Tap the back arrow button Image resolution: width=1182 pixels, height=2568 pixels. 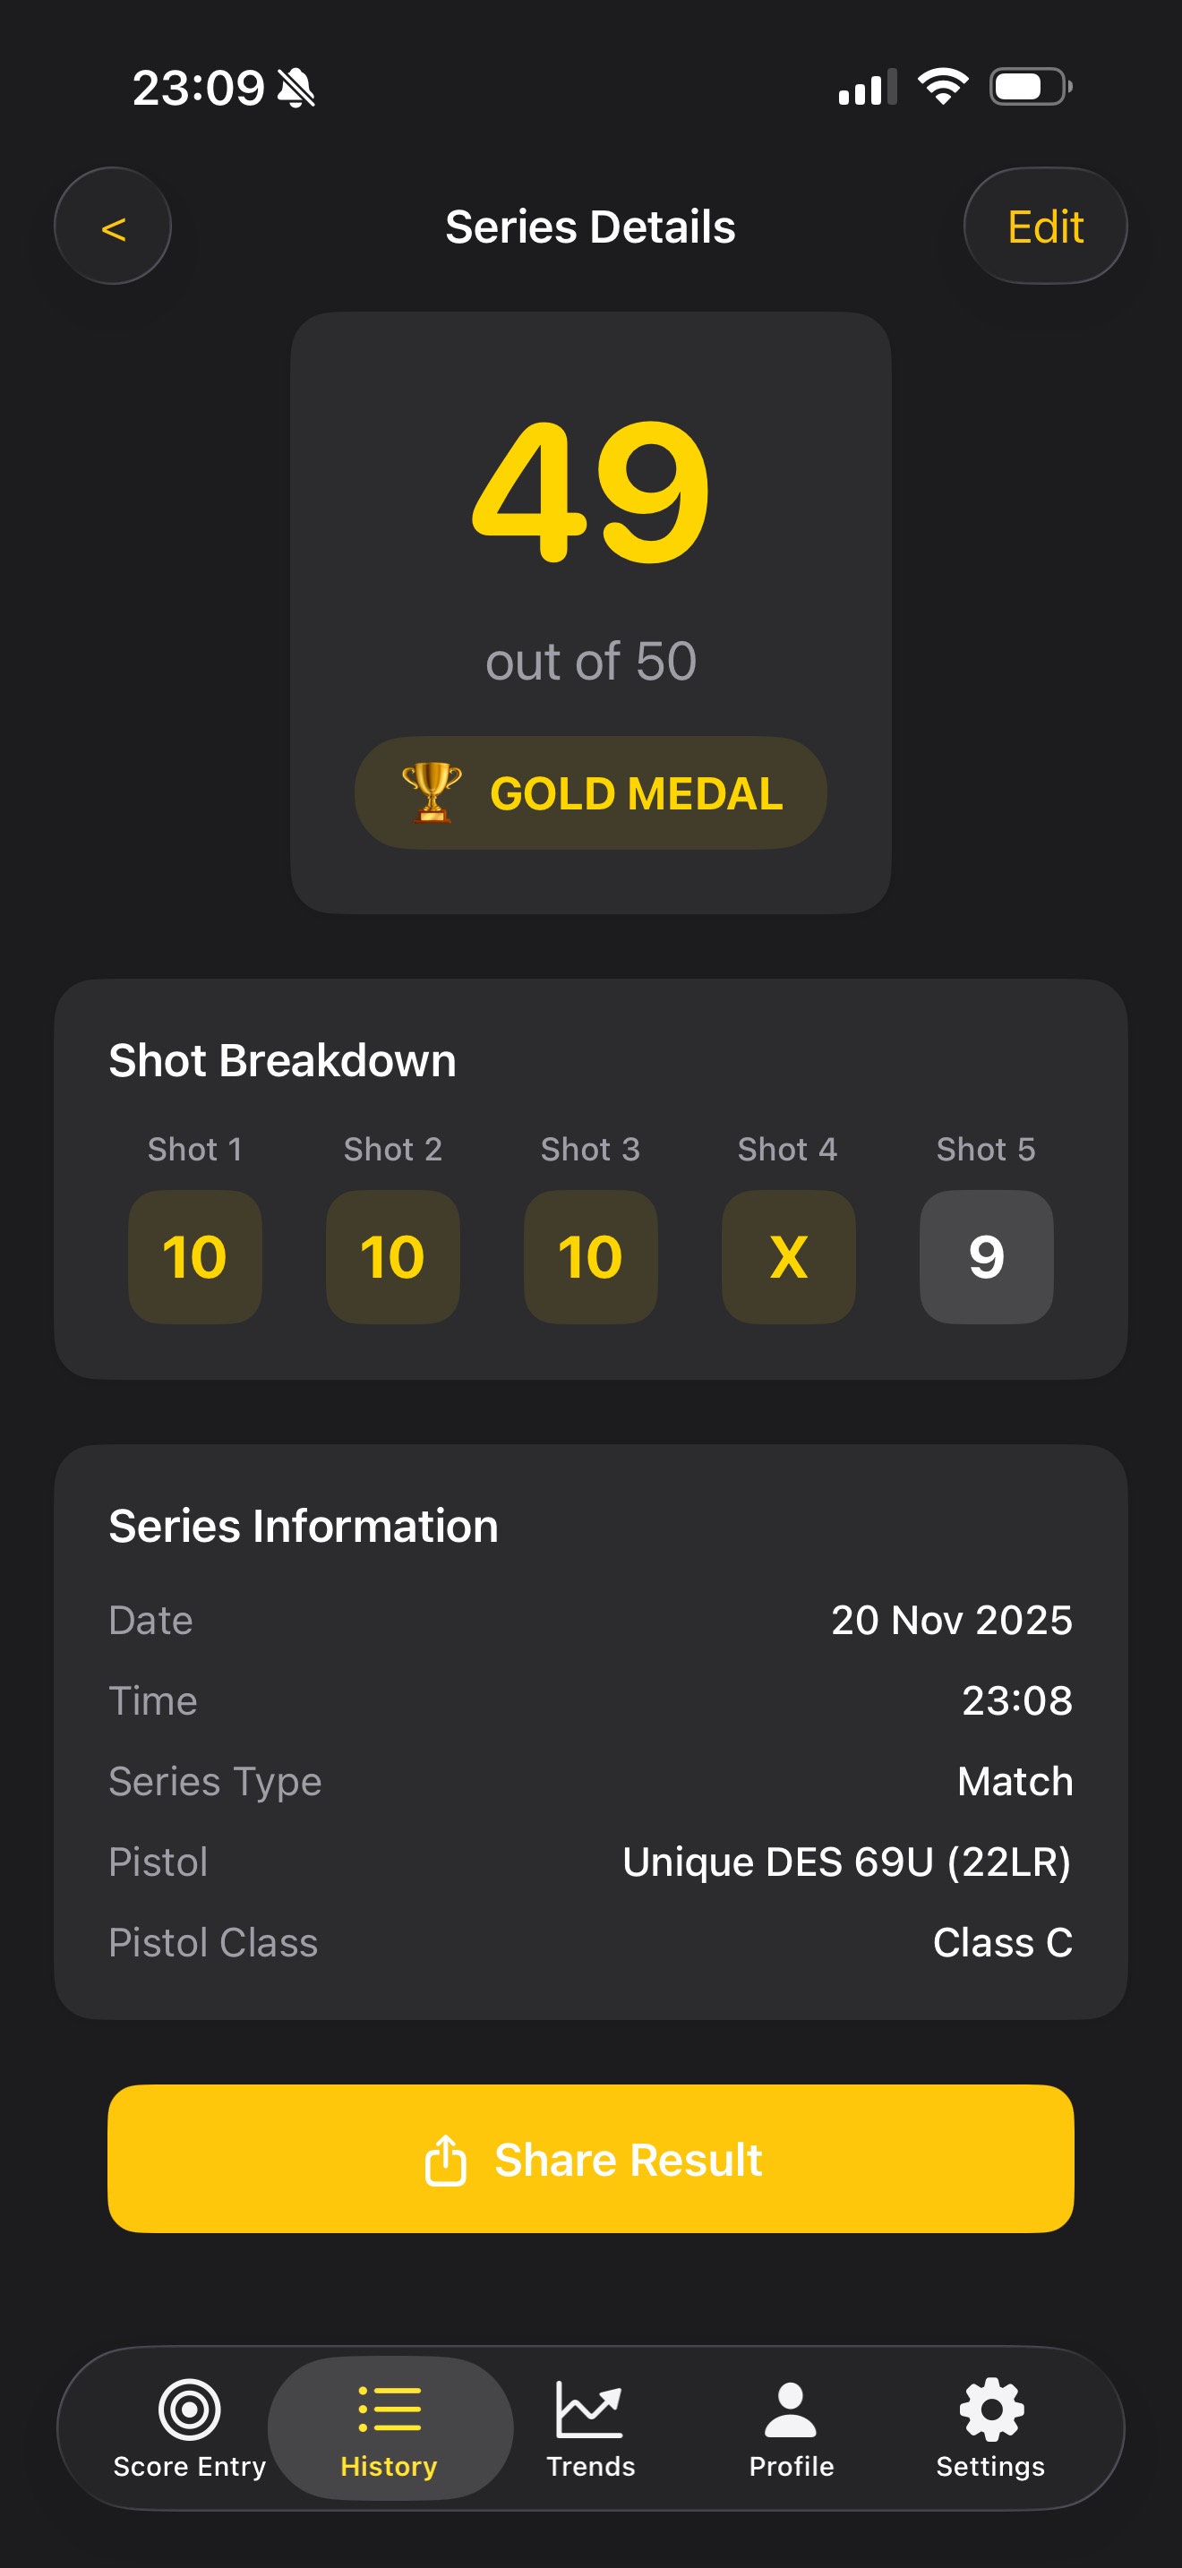point(113,227)
